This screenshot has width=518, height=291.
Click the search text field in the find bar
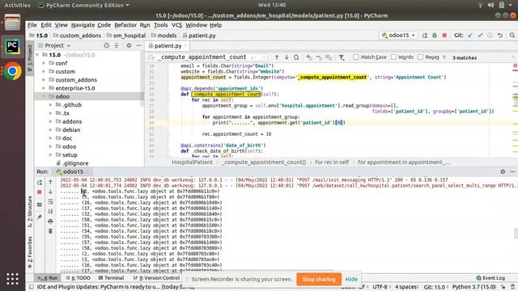coord(206,57)
